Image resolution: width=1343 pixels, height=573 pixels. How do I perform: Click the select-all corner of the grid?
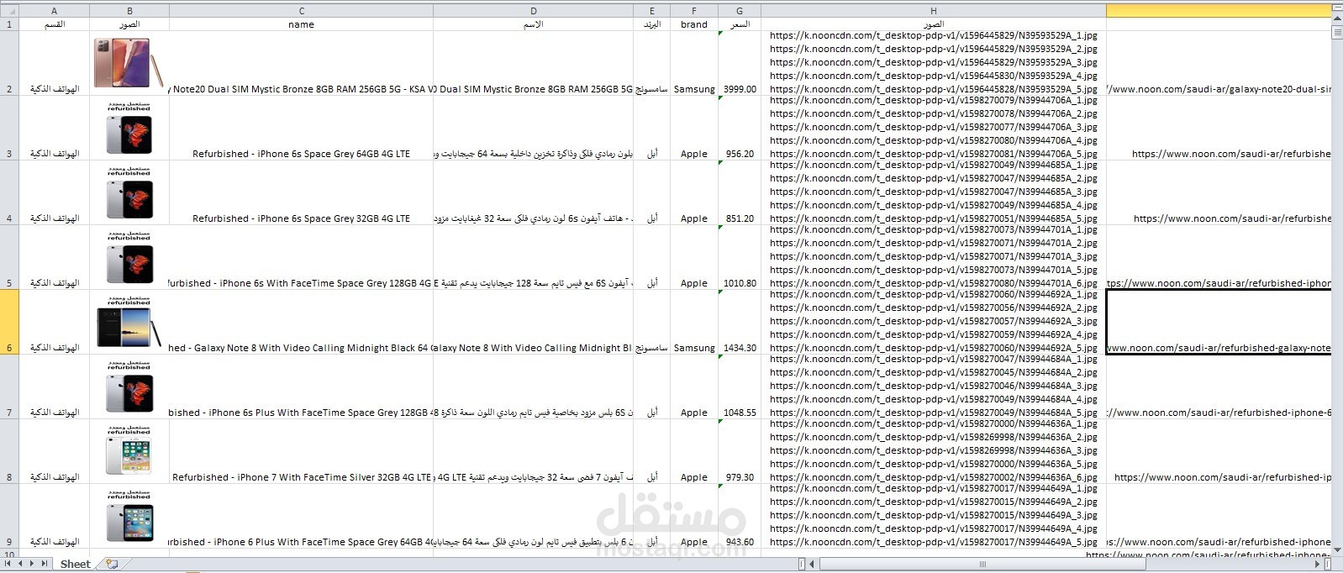(9, 11)
